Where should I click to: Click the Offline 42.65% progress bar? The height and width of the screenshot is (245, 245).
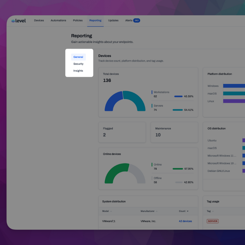(x=179, y=182)
